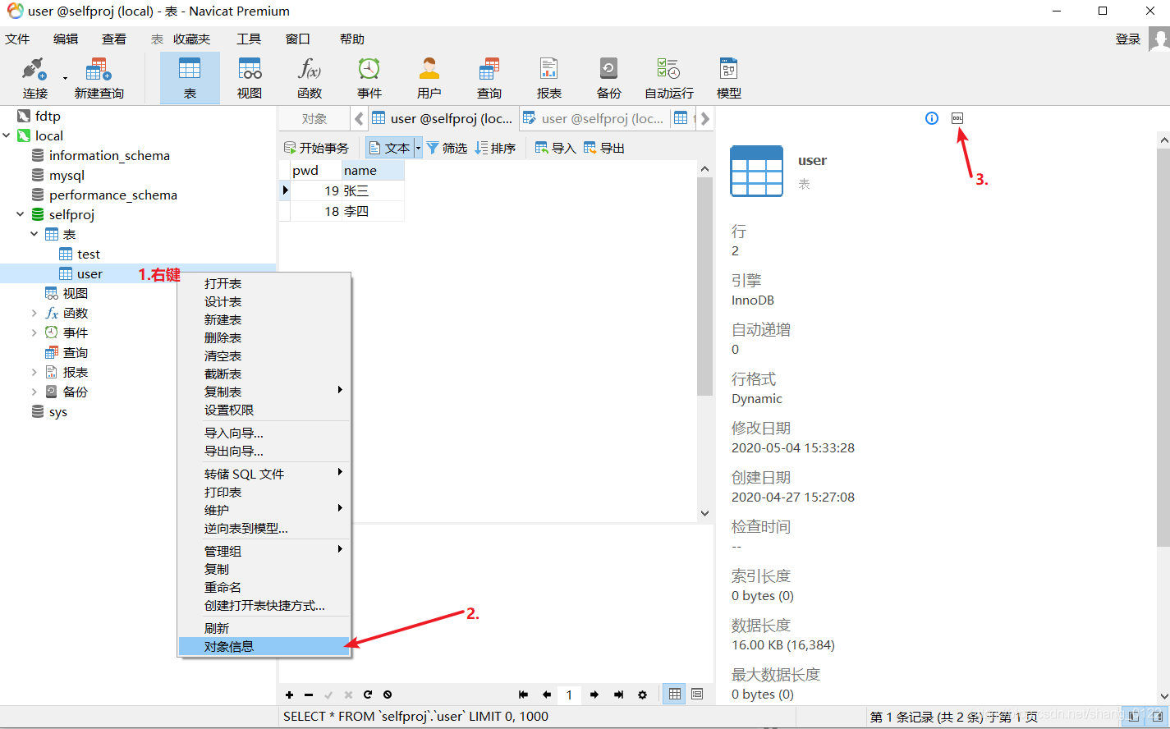This screenshot has width=1170, height=729.
Task: Open the 收藏夹 menu
Action: pyautogui.click(x=191, y=39)
